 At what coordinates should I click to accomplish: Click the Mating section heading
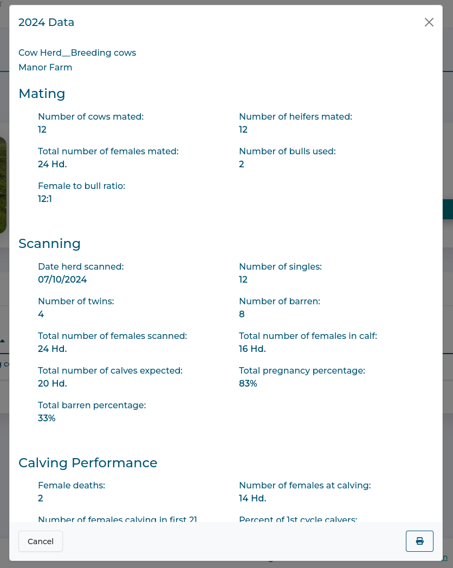[x=42, y=94]
